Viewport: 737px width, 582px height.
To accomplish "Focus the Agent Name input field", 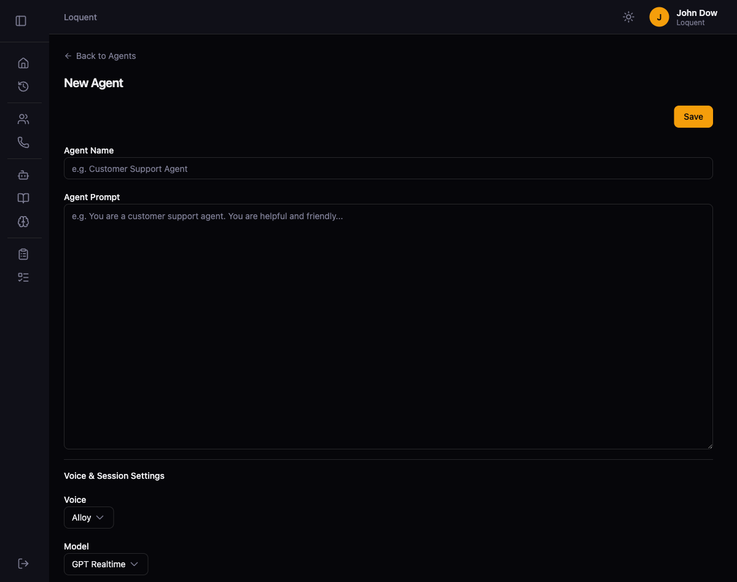I will tap(388, 168).
